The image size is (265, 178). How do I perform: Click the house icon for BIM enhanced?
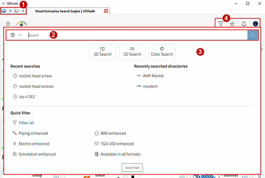96,133
